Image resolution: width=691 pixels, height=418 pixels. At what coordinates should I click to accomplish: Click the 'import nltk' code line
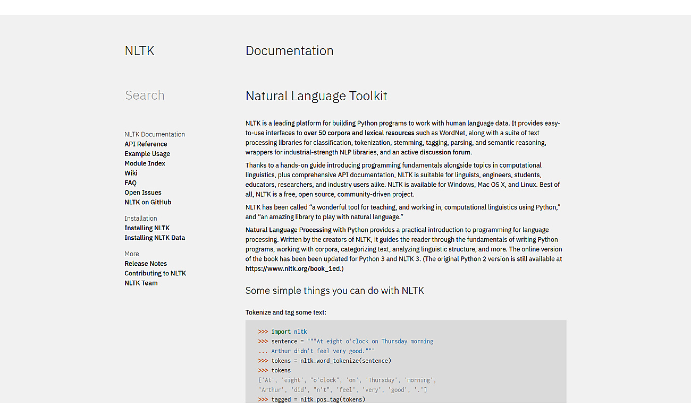[x=283, y=332]
